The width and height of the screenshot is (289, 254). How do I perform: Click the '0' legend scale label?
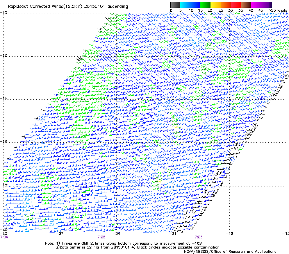click(x=171, y=11)
